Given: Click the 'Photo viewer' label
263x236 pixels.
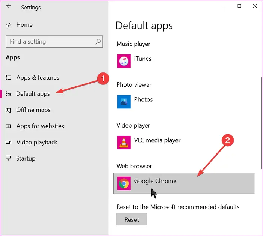Looking at the screenshot, I should click(134, 84).
